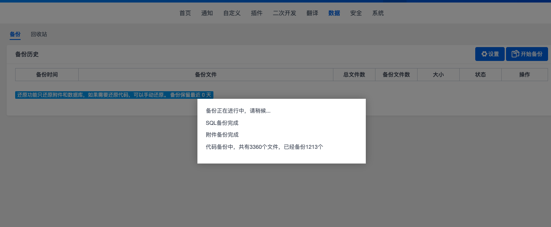Open the 插件 menu item
This screenshot has height=227, width=551.
(x=257, y=13)
